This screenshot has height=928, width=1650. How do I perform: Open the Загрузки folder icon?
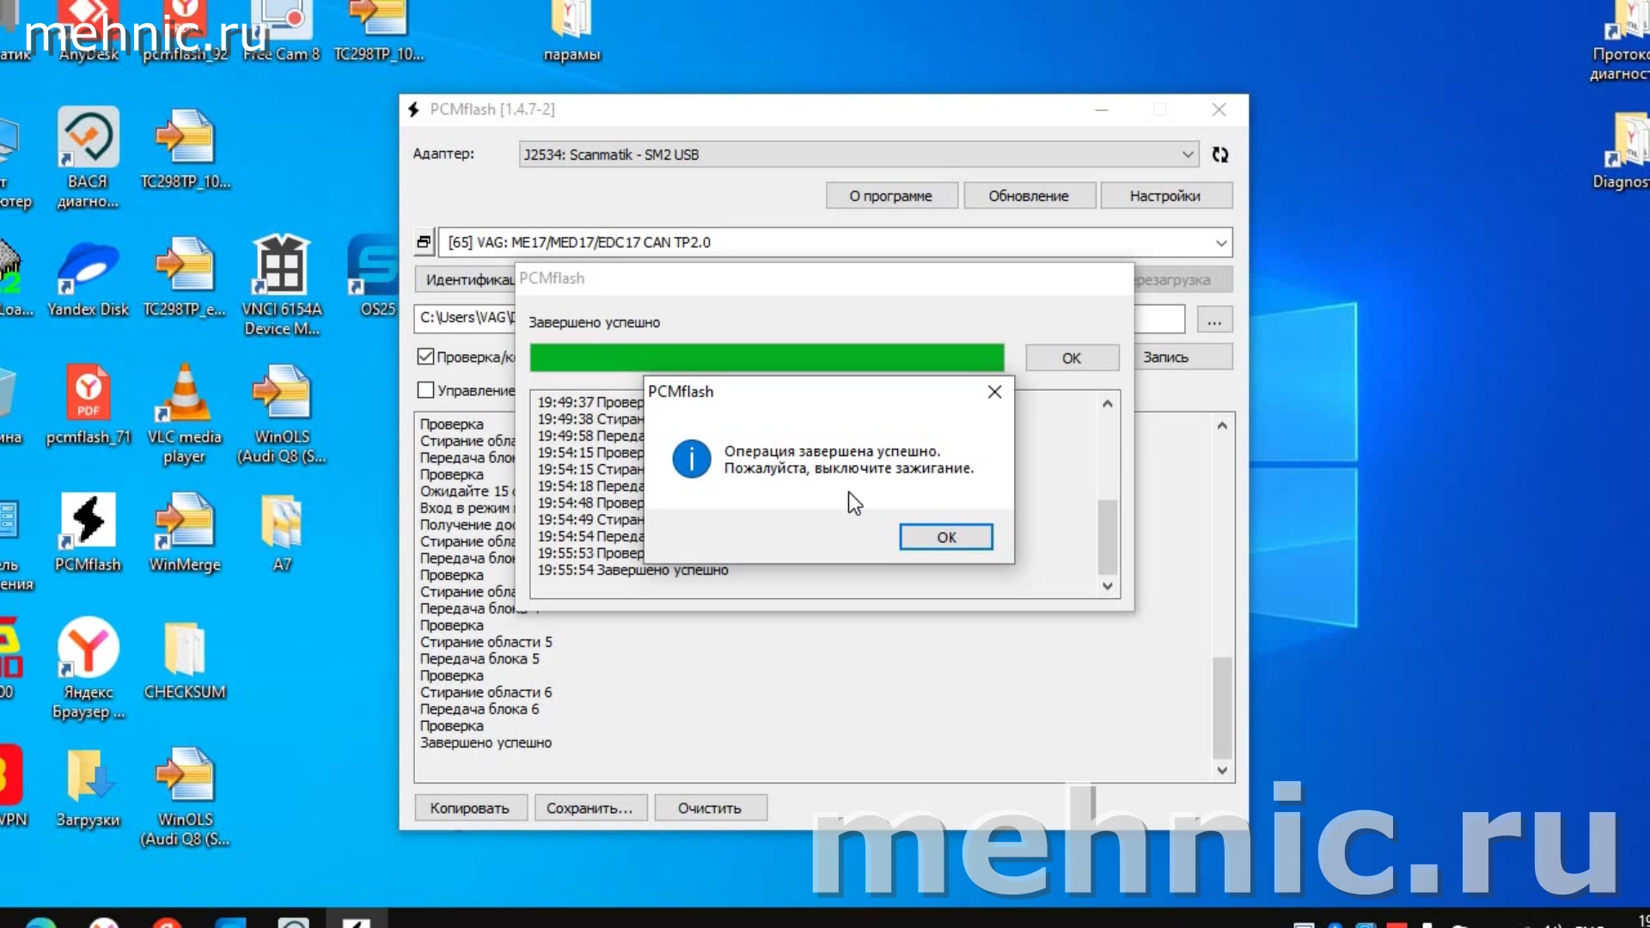coord(89,788)
